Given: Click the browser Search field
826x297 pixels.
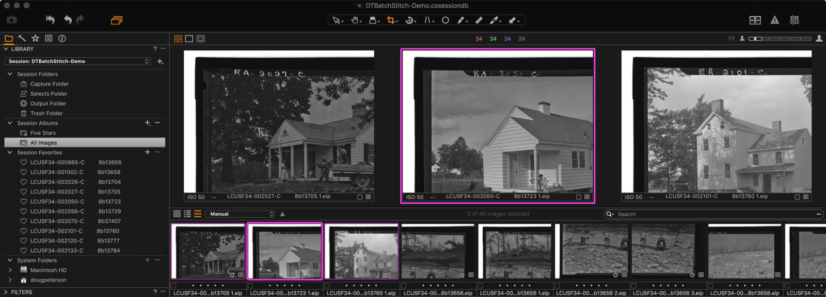Looking at the screenshot, I should [x=713, y=214].
